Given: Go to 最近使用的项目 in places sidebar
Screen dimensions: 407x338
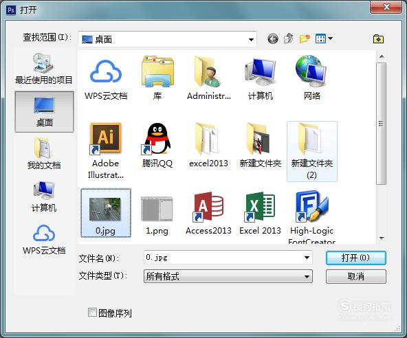Looking at the screenshot, I should [43, 69].
